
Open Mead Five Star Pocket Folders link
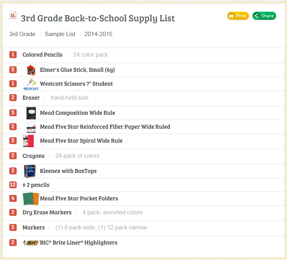coord(79,198)
